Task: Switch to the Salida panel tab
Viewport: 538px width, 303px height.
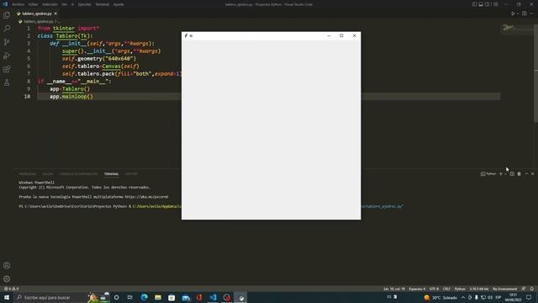Action: pos(48,174)
